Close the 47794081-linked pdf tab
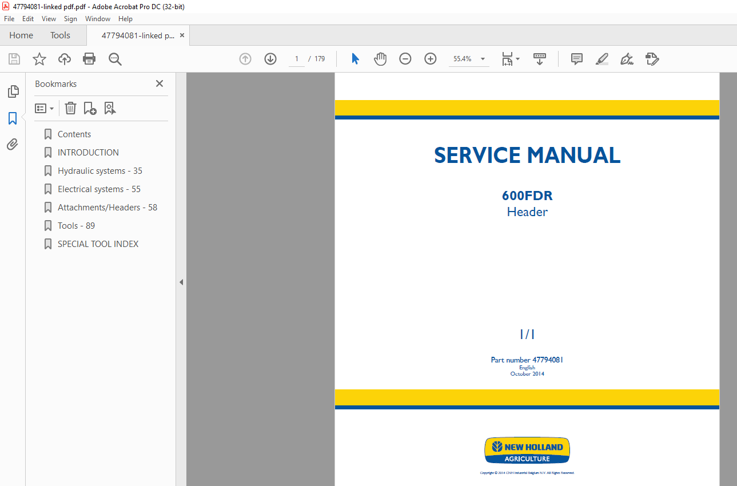Image resolution: width=737 pixels, height=486 pixels. [182, 35]
